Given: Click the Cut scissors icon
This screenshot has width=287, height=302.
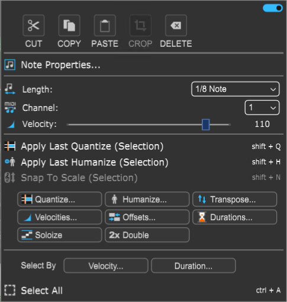Looking at the screenshot, I should [34, 26].
